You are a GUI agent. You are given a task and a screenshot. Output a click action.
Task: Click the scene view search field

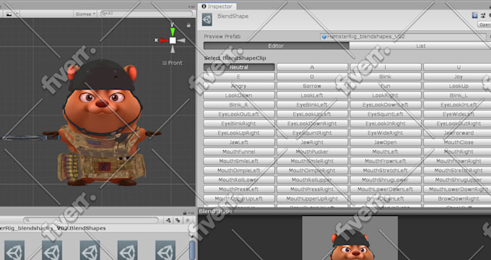tap(147, 14)
